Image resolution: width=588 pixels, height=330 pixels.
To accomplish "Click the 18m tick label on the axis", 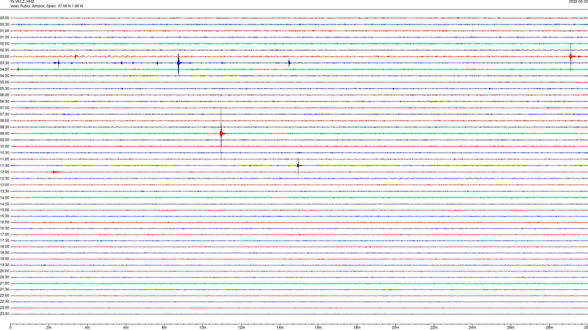I will (357, 328).
